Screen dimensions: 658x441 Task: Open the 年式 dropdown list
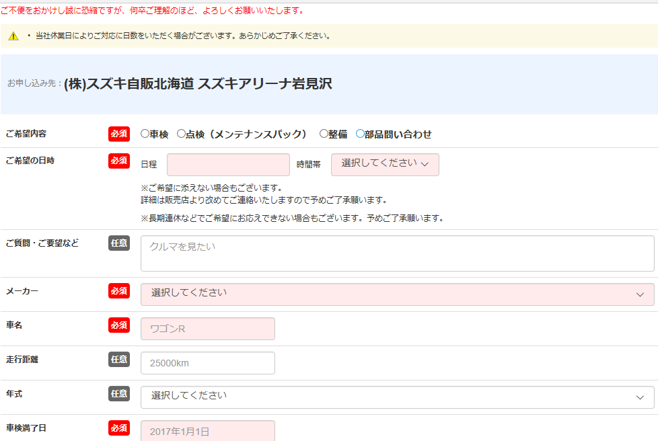pos(397,397)
